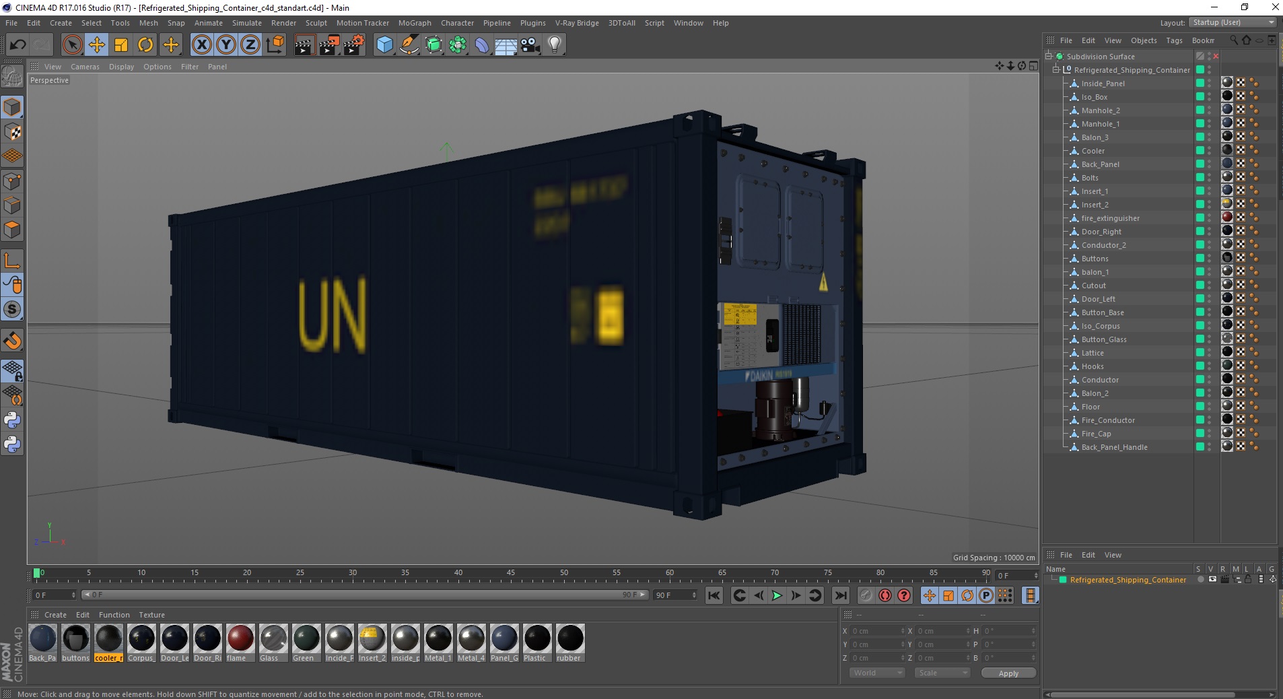This screenshot has width=1283, height=699.
Task: Select the Door_Right object
Action: coord(1101,232)
